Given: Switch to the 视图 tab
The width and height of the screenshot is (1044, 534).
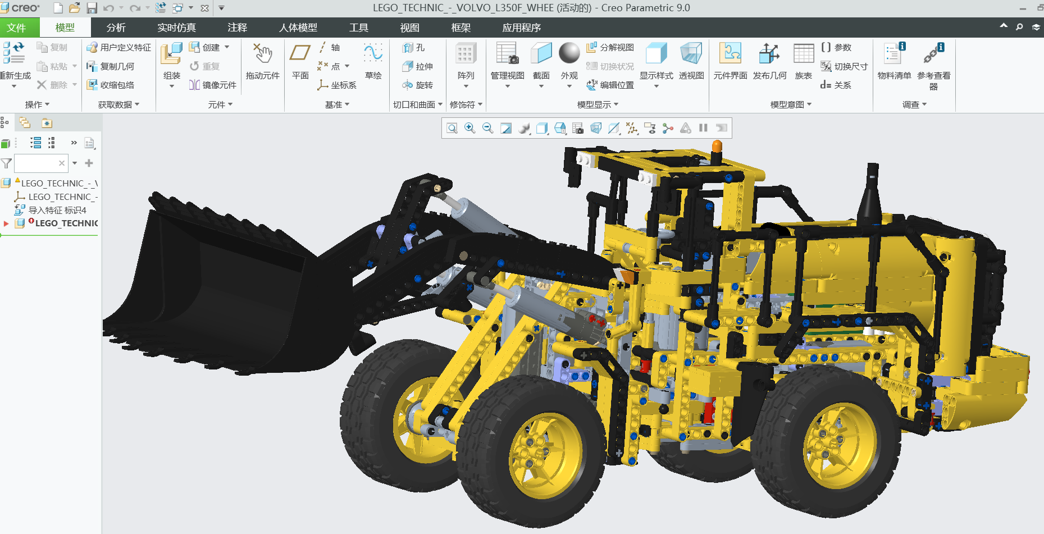Looking at the screenshot, I should (x=409, y=28).
